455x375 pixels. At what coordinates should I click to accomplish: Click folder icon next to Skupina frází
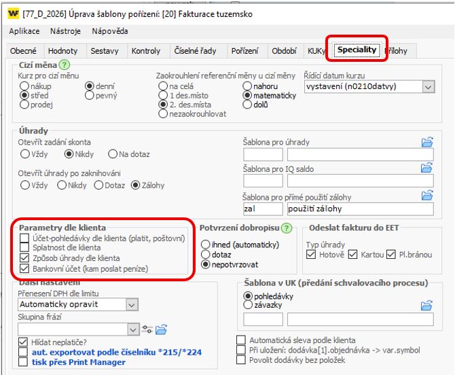(x=161, y=330)
